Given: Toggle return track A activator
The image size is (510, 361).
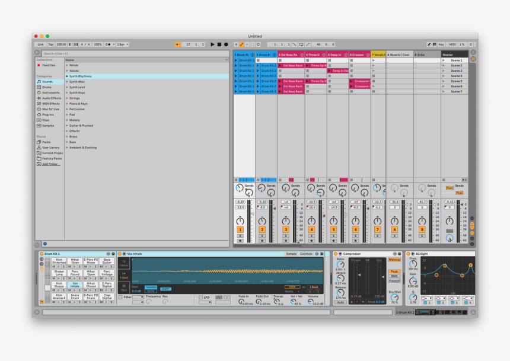Looking at the screenshot, I should coord(394,229).
